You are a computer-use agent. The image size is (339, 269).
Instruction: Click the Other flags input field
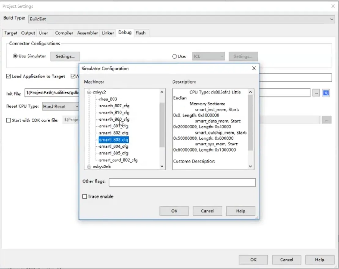click(182, 182)
